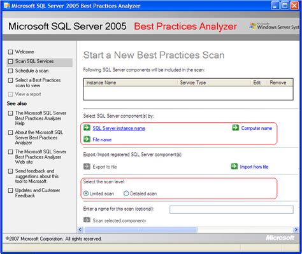Click the Edit column header
Screen dimensions: 302x254
pos(259,83)
